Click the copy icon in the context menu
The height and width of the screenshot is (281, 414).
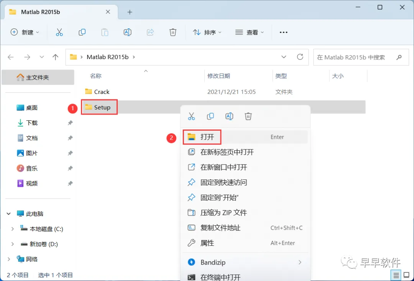(x=210, y=116)
